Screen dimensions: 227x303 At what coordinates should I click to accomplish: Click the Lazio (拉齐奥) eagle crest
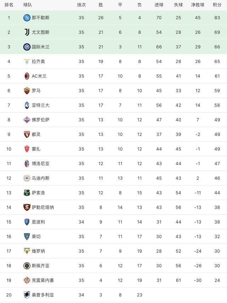click(27, 61)
